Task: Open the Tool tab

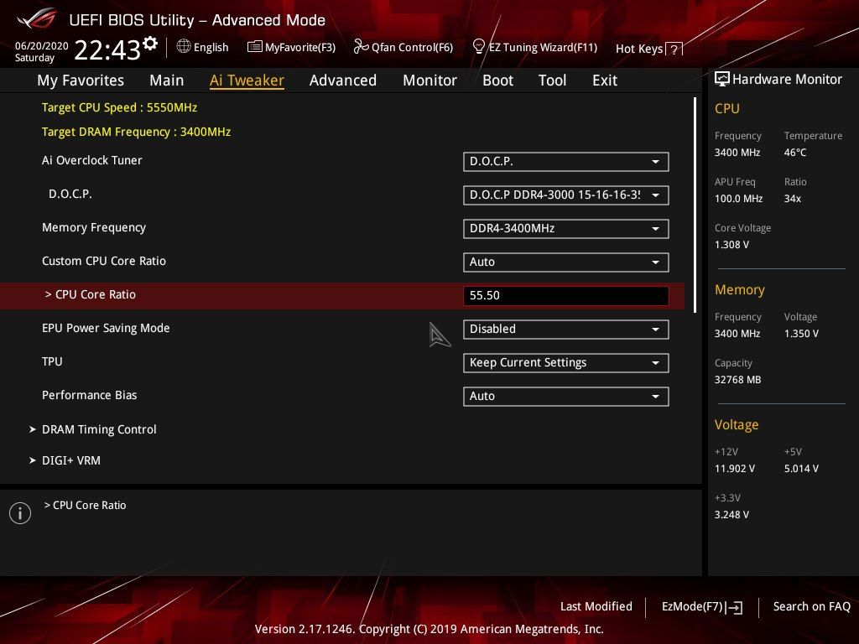Action: coord(552,80)
